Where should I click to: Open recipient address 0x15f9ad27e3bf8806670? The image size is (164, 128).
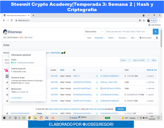[110, 76]
